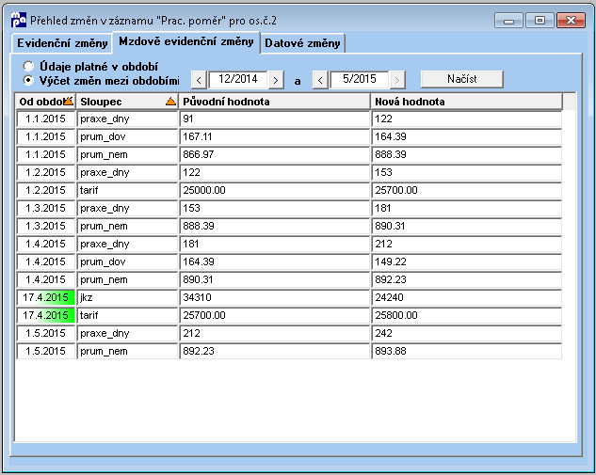Viewport: 596px width, 475px height.
Task: Click the new value 149.22
Action: (466, 261)
